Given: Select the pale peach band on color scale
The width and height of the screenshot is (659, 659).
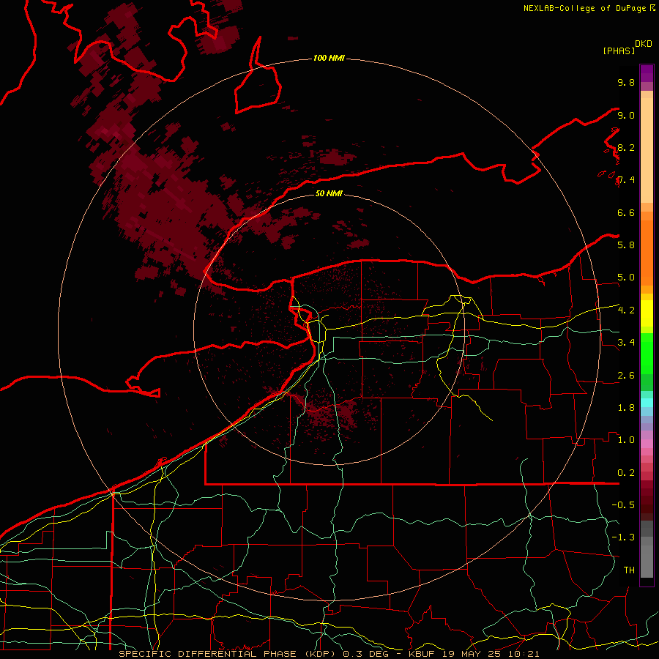Looking at the screenshot, I should coord(647,152).
